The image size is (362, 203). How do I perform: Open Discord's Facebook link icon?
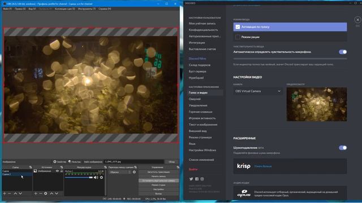(x=197, y=179)
